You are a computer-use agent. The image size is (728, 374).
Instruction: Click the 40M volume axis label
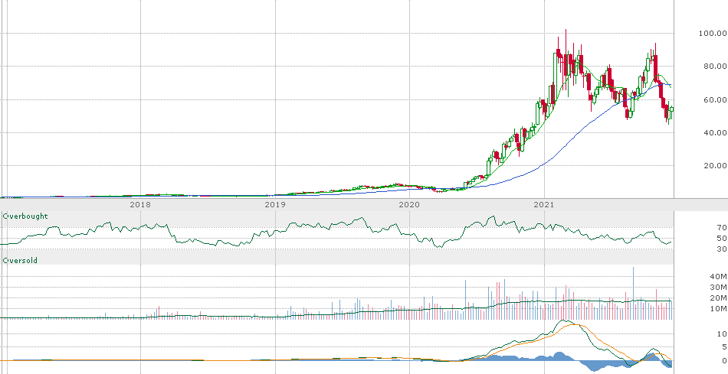(x=718, y=277)
